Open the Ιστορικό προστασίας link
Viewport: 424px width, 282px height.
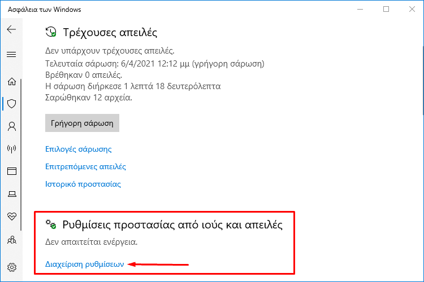click(x=83, y=184)
